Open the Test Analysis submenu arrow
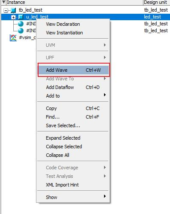170x214 pixels. pos(105,176)
